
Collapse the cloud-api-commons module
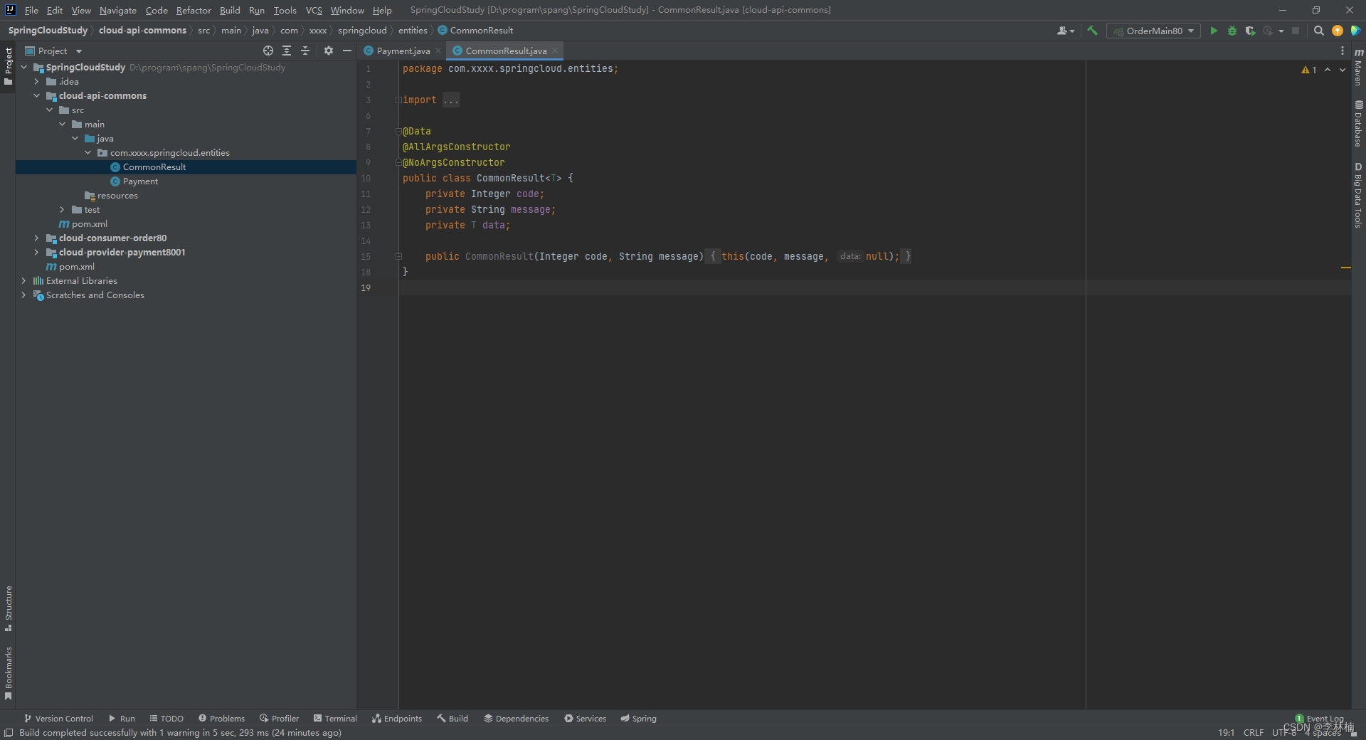pos(37,95)
